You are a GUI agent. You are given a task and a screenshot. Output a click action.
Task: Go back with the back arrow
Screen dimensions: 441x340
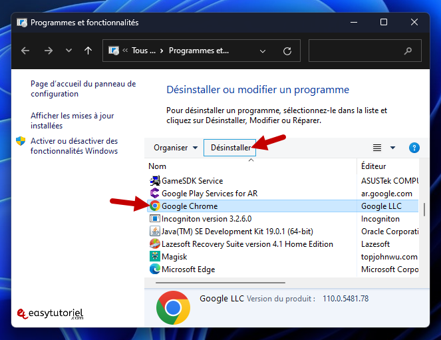click(x=25, y=51)
